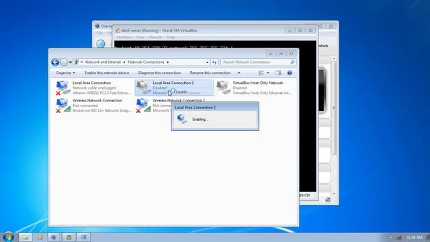The image size is (430, 242).
Task: Open Help menu in deb3-server VirtualBox window
Action: (x=171, y=38)
